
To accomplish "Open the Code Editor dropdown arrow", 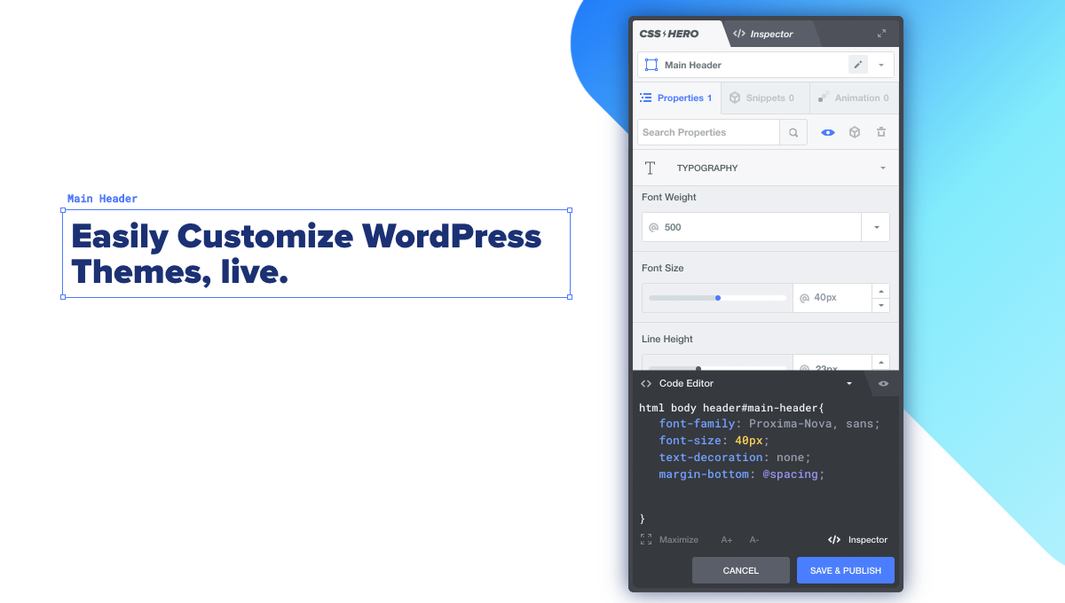I will click(849, 383).
